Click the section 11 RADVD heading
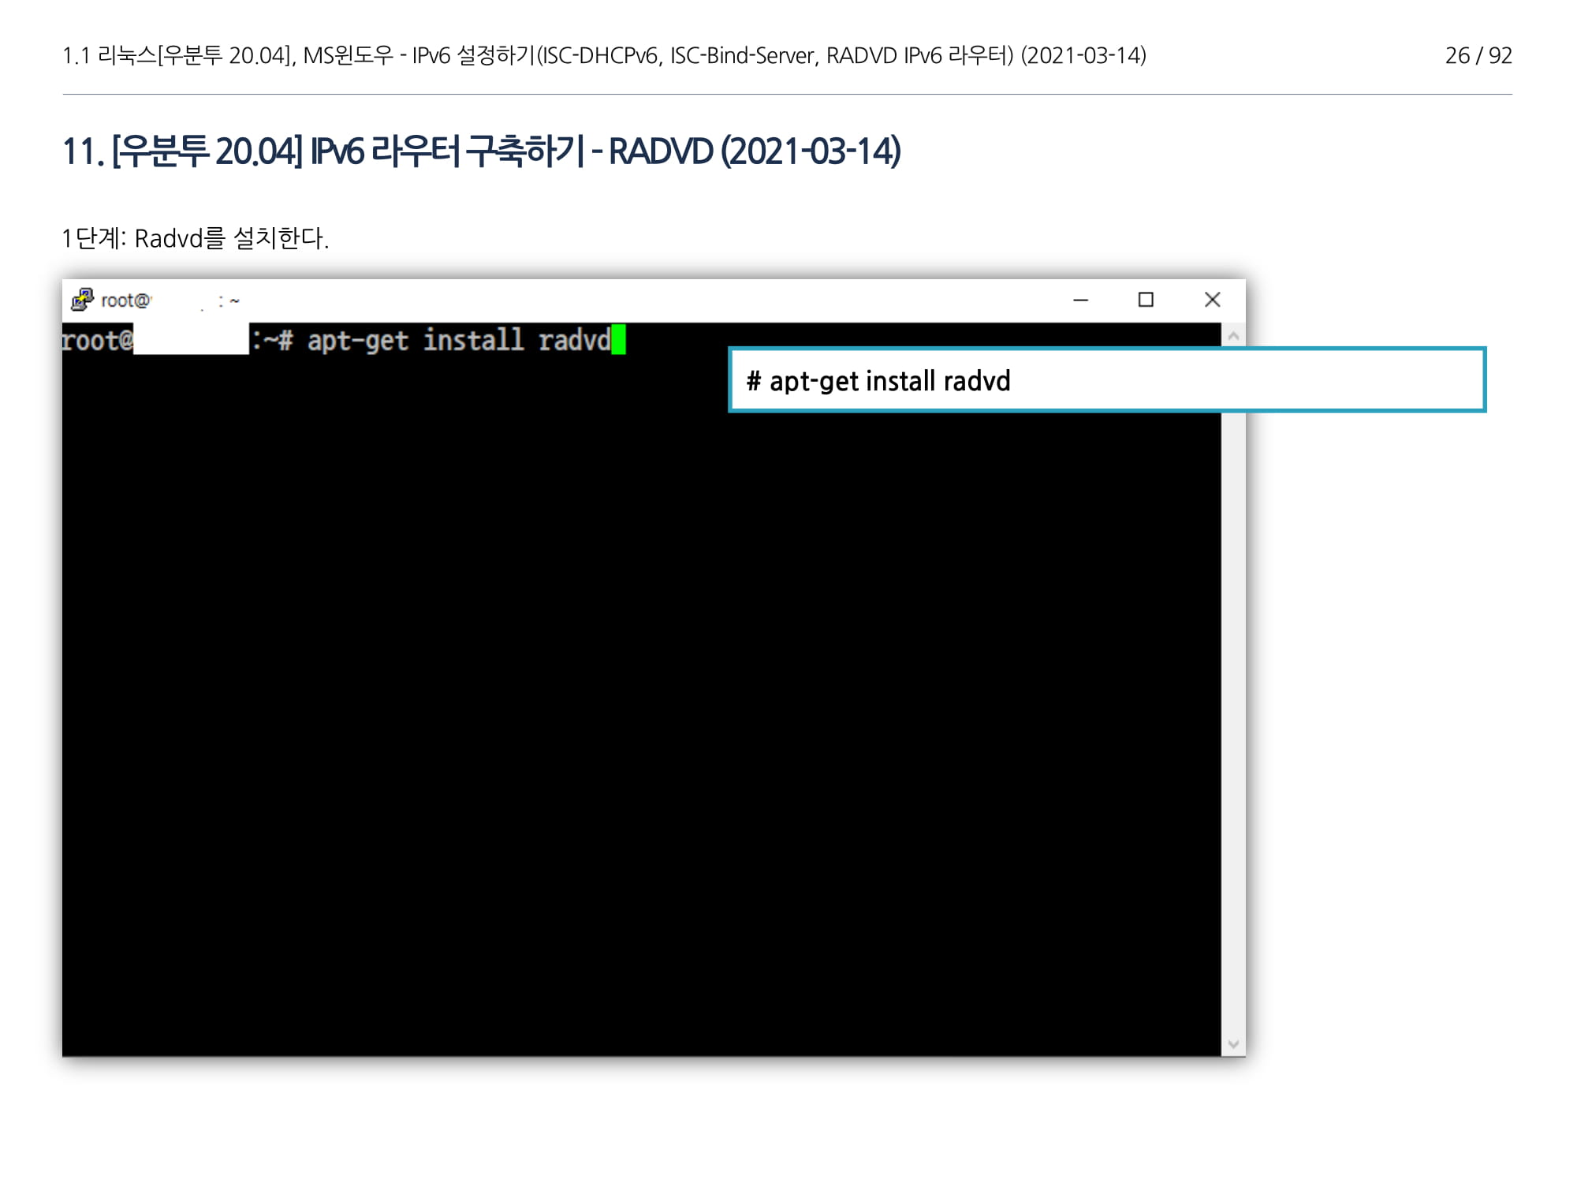 click(481, 151)
